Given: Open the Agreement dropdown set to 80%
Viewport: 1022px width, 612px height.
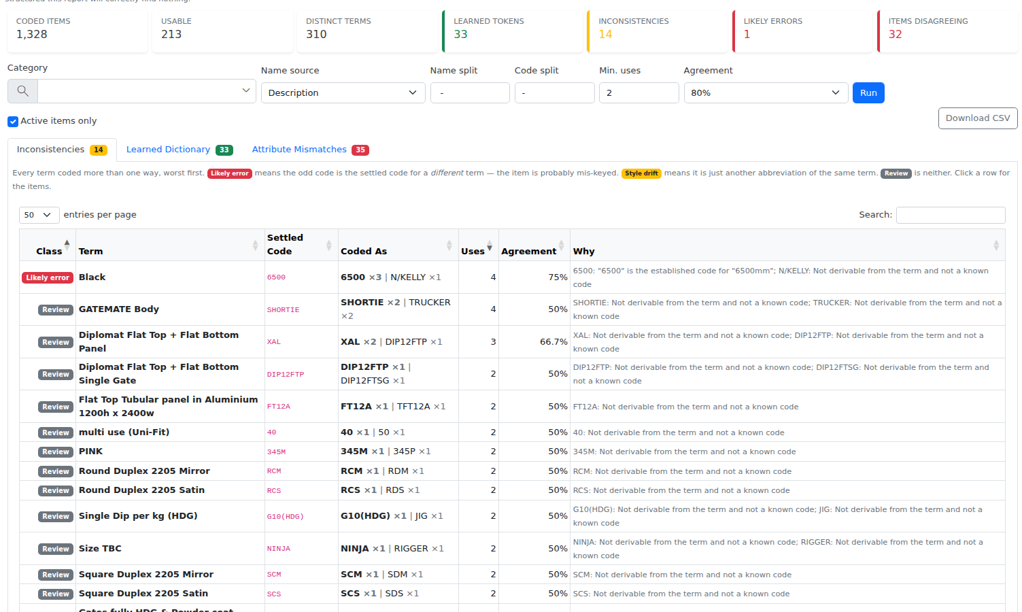Looking at the screenshot, I should coord(766,93).
